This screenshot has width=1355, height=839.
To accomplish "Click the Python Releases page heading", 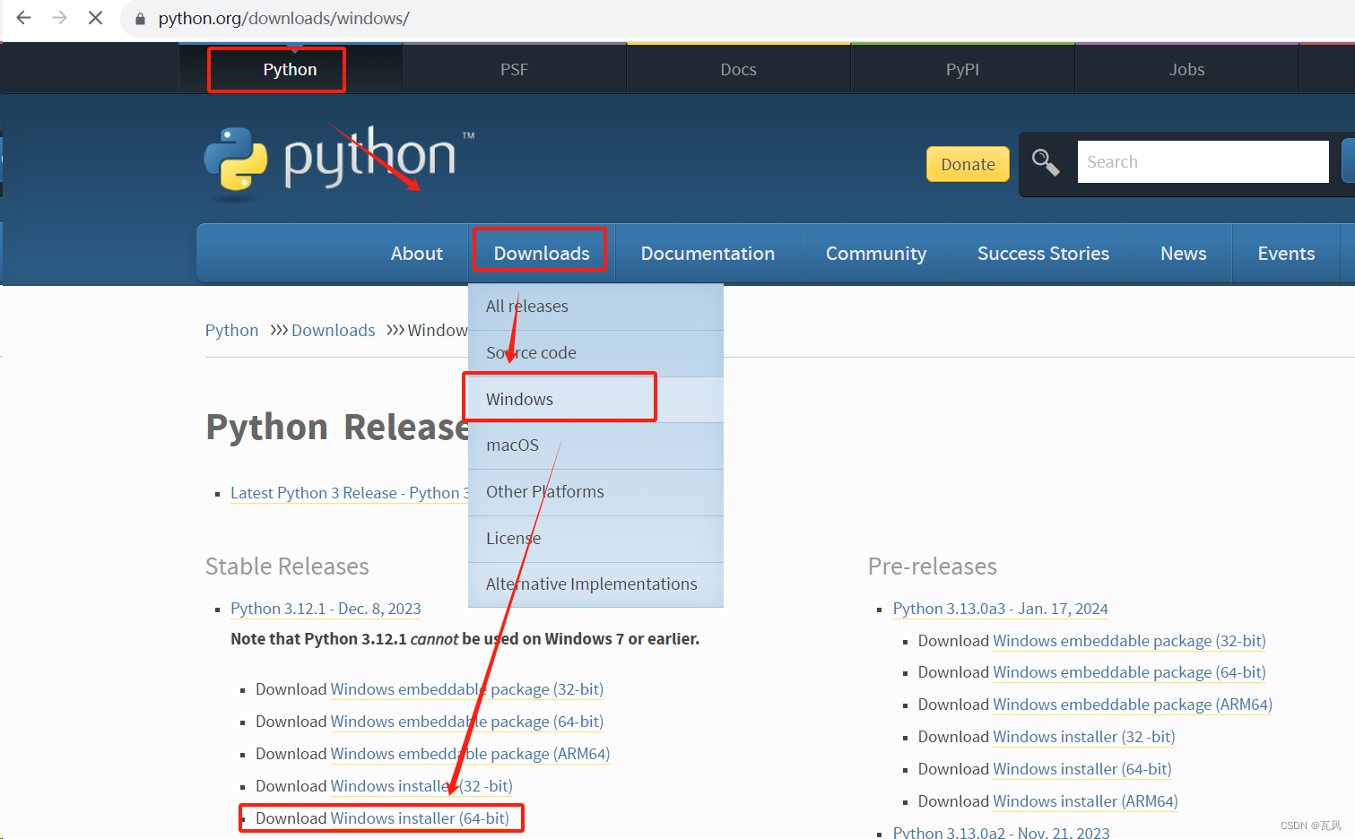I will click(x=337, y=427).
